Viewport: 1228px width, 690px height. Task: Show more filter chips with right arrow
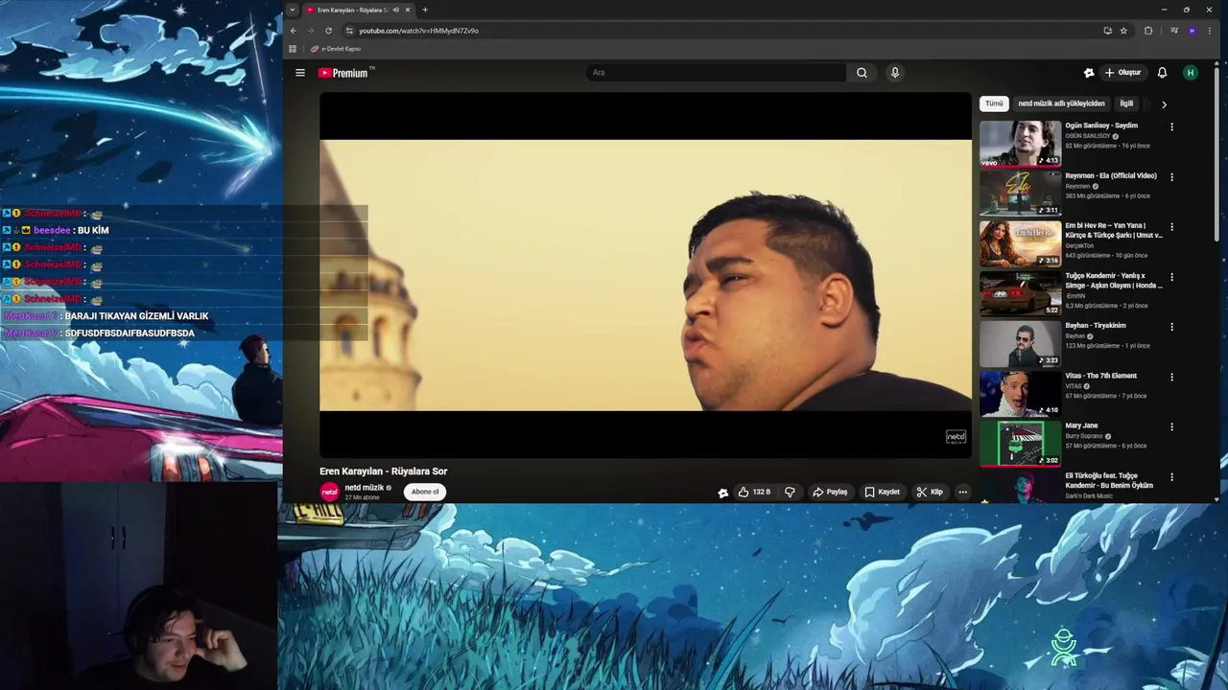1164,104
